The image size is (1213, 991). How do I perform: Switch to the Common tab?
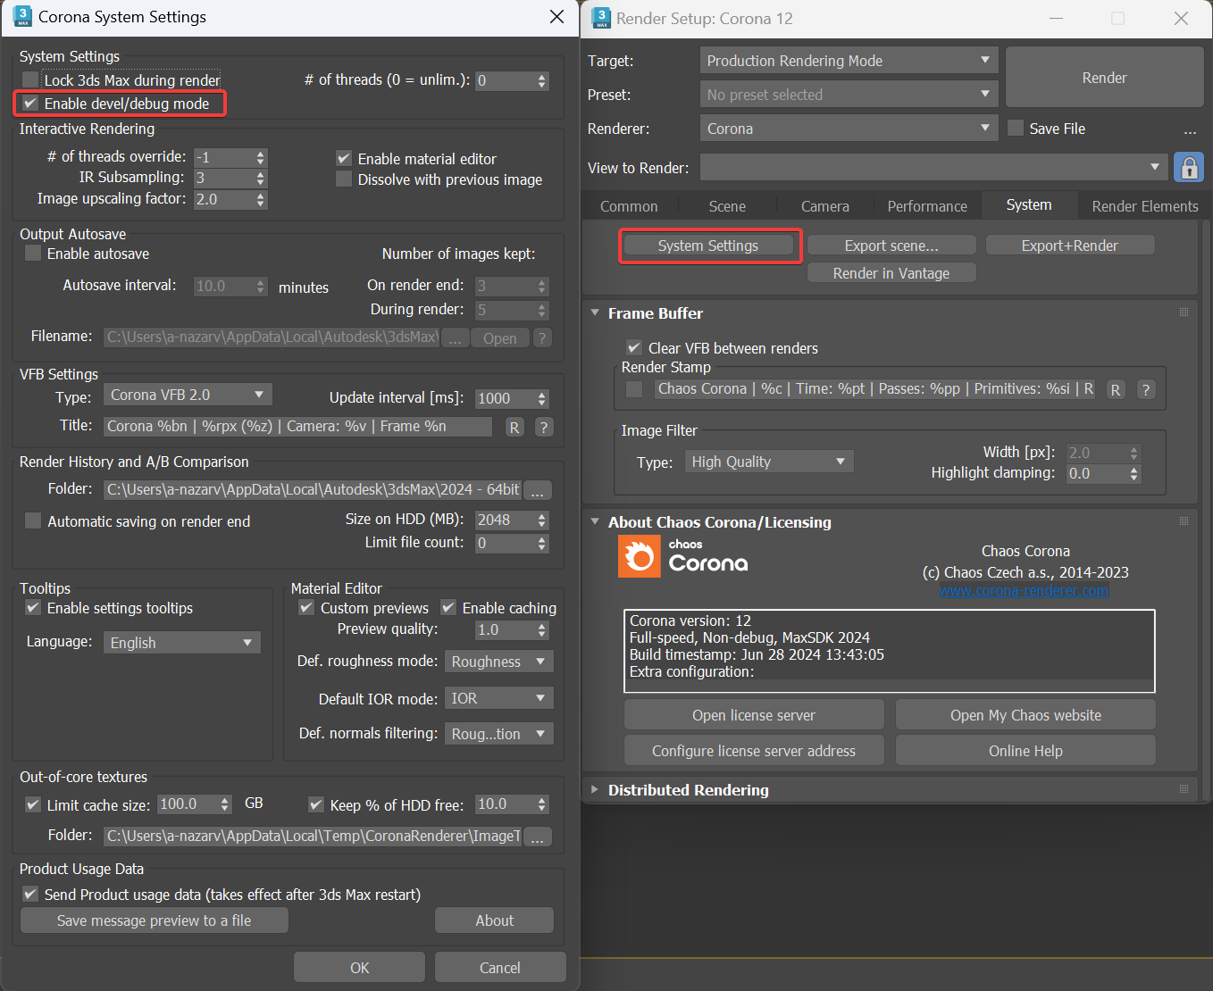[x=629, y=206]
